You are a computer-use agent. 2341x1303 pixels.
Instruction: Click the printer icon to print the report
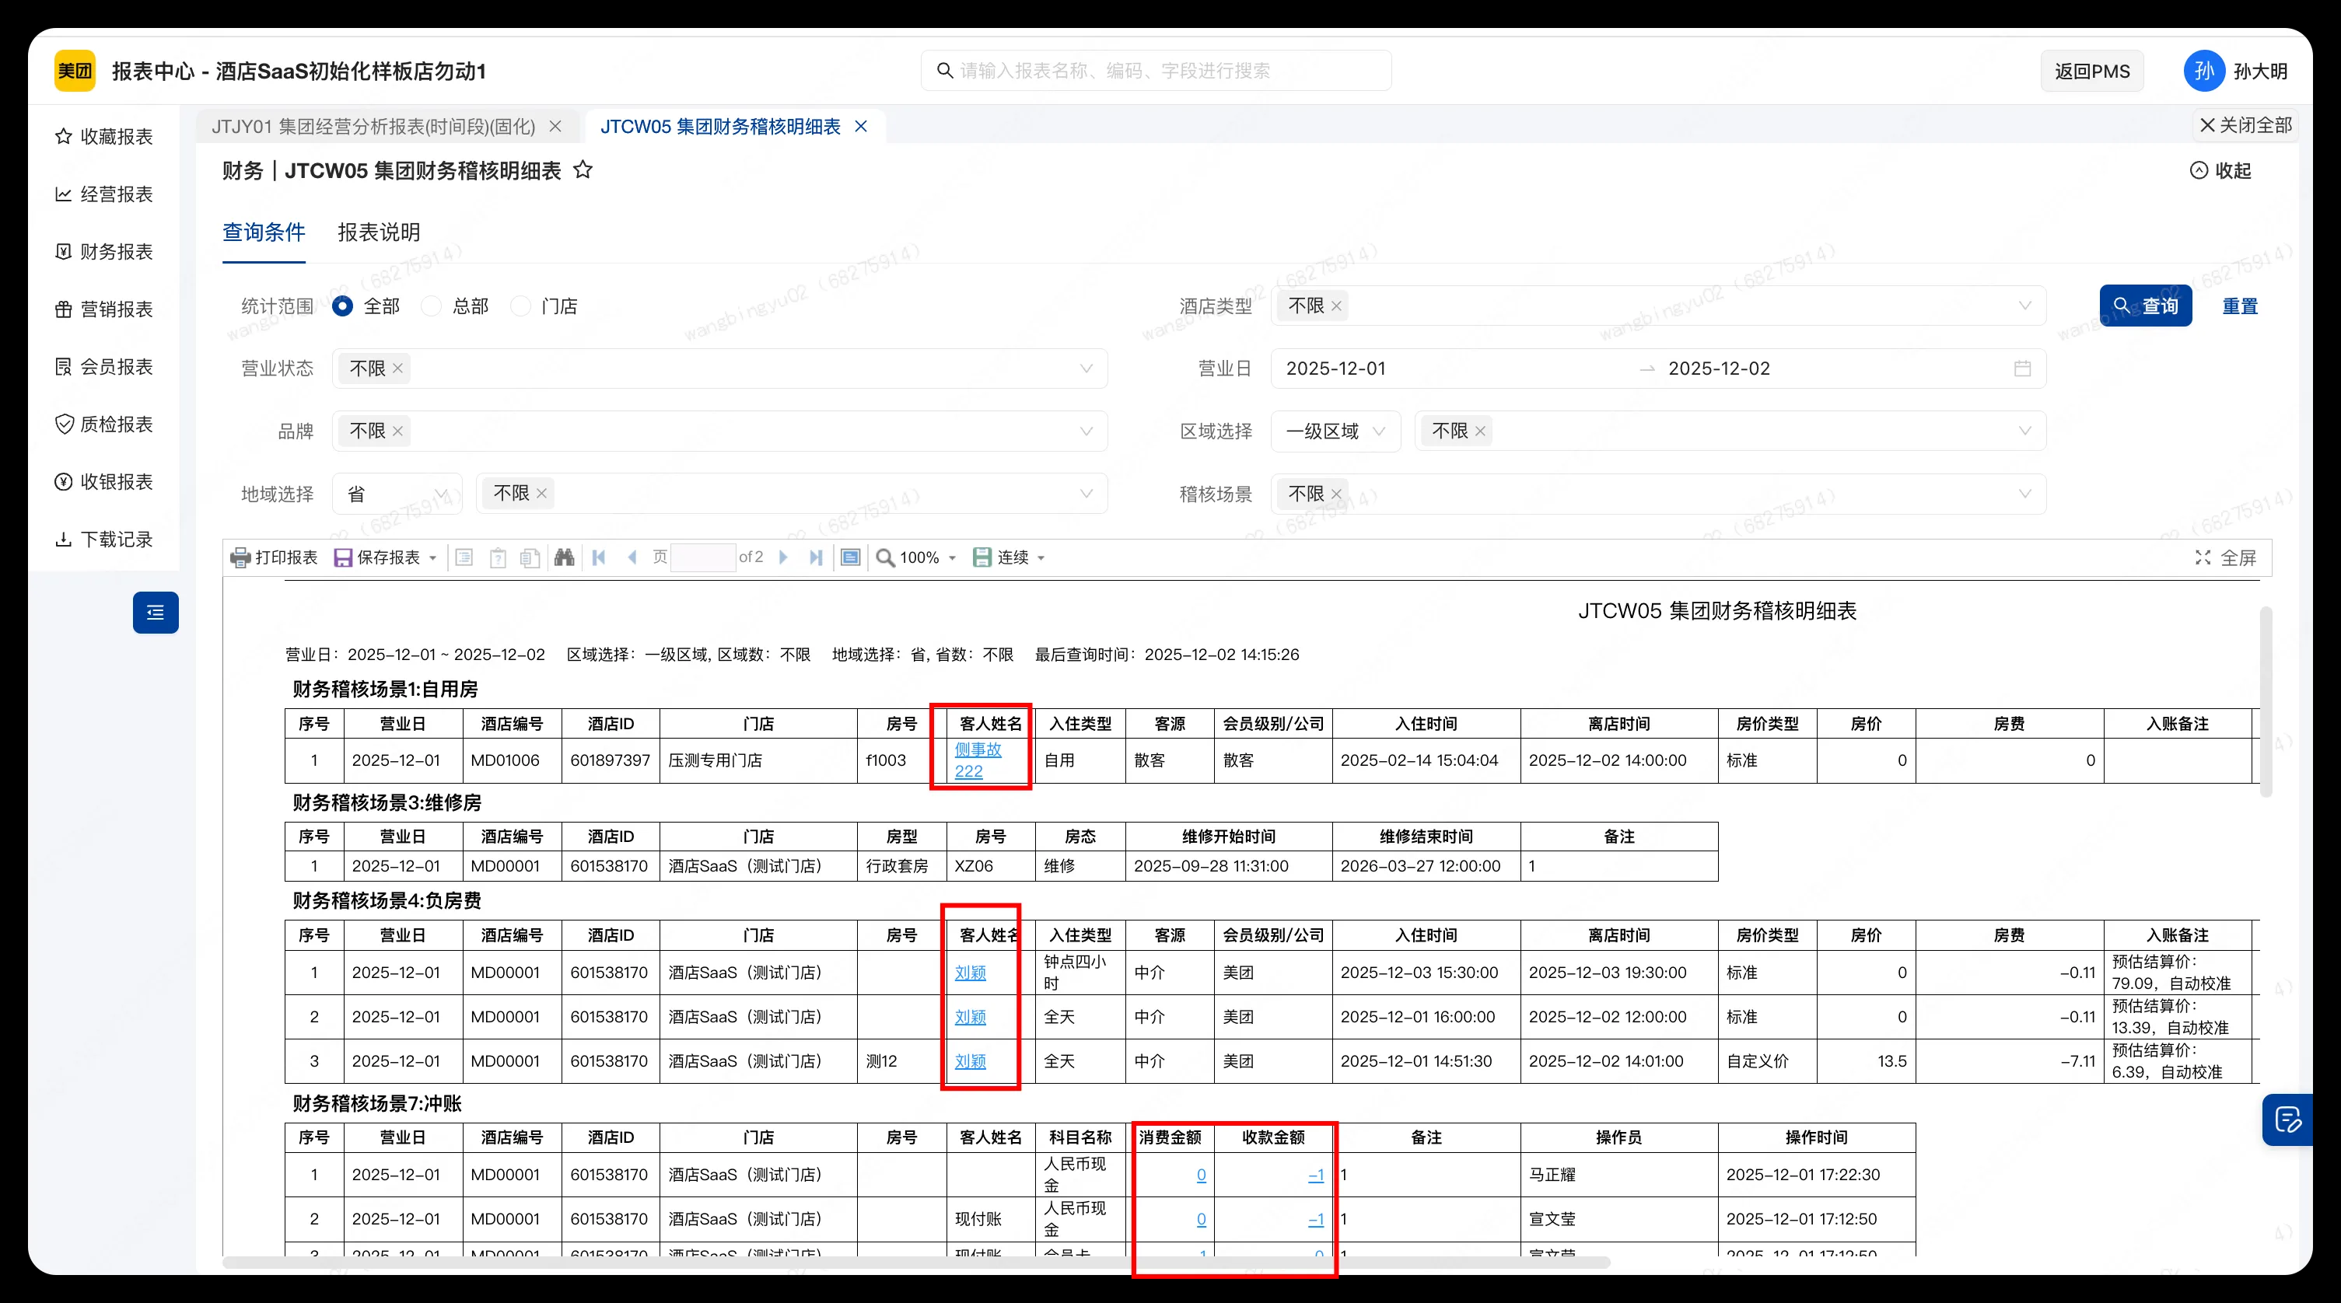(240, 557)
